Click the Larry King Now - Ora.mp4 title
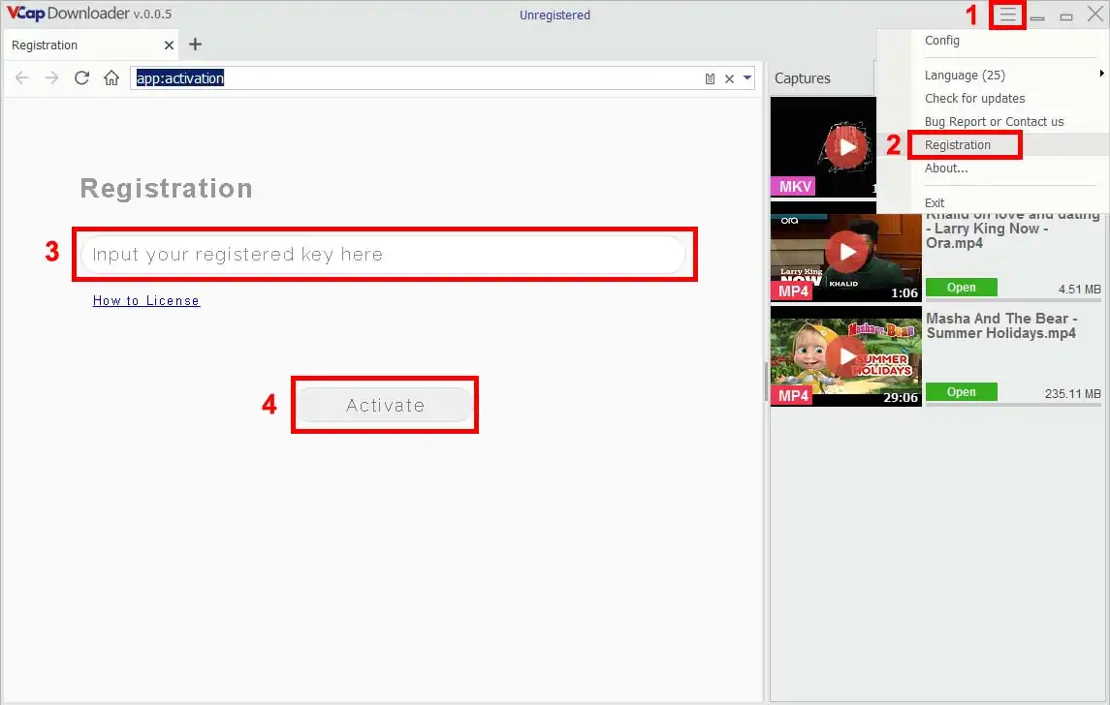 pos(1012,229)
